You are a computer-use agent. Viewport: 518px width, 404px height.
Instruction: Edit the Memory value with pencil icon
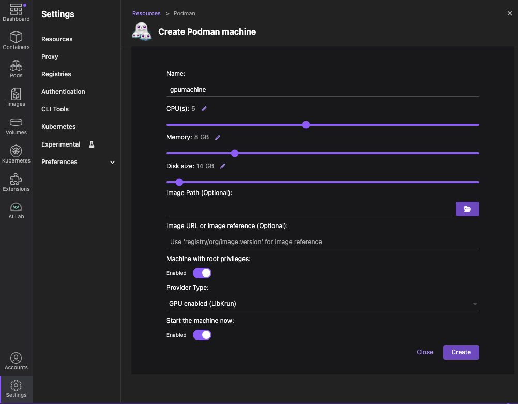tap(217, 138)
